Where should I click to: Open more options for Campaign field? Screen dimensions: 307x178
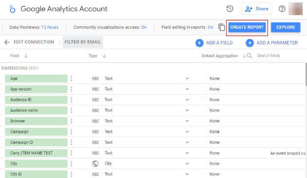(72, 132)
